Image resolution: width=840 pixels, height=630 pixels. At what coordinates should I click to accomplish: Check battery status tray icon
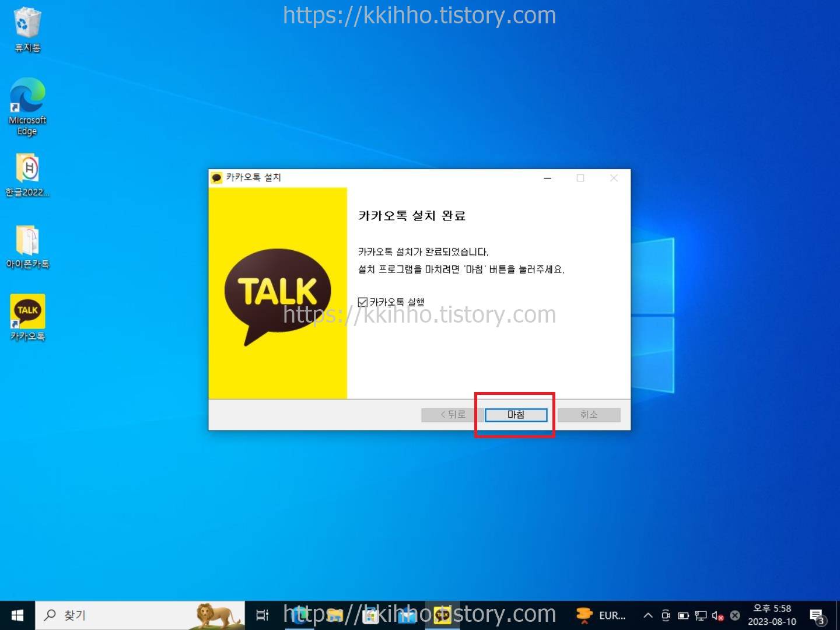point(683,615)
